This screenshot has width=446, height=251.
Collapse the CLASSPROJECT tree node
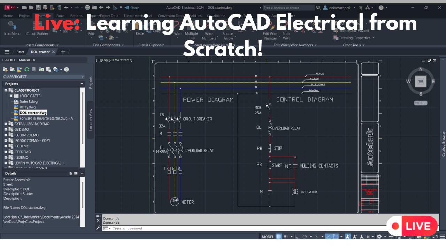[x=6, y=90]
